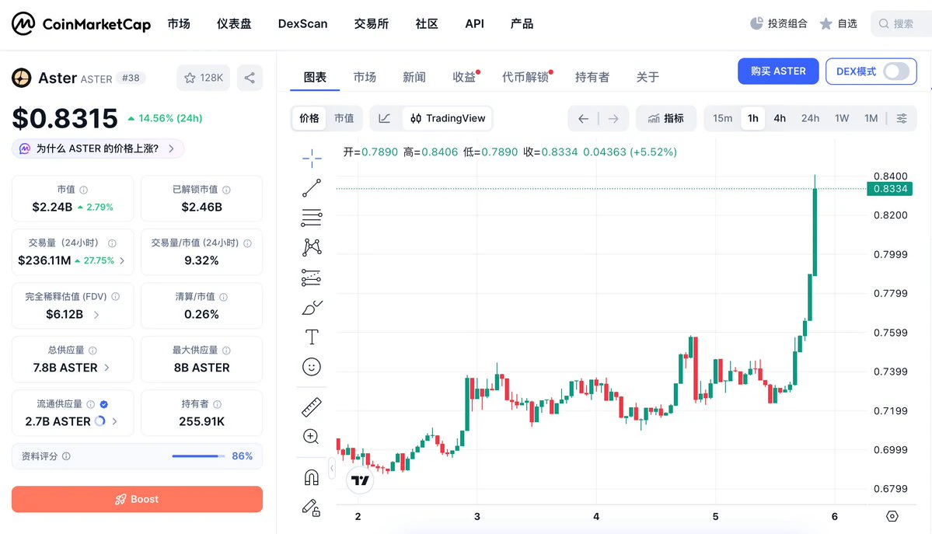
Task: Expand FDV $6.12B details chevron
Action: coord(96,315)
